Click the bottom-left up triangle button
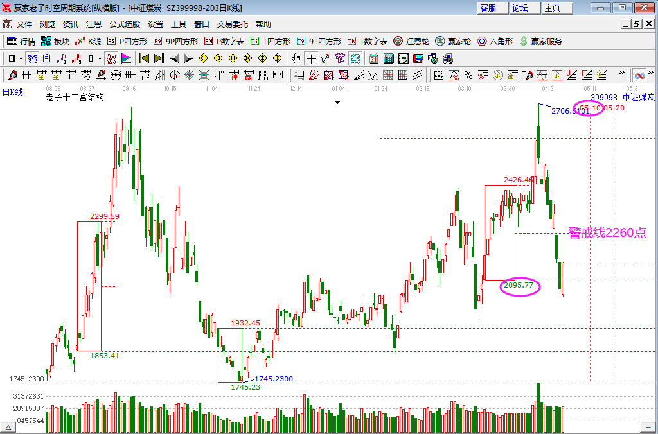Screen dimensions: 658x434 [x=8, y=428]
